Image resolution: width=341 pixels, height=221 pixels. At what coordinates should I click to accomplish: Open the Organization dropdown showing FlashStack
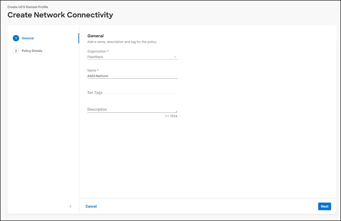[132, 57]
